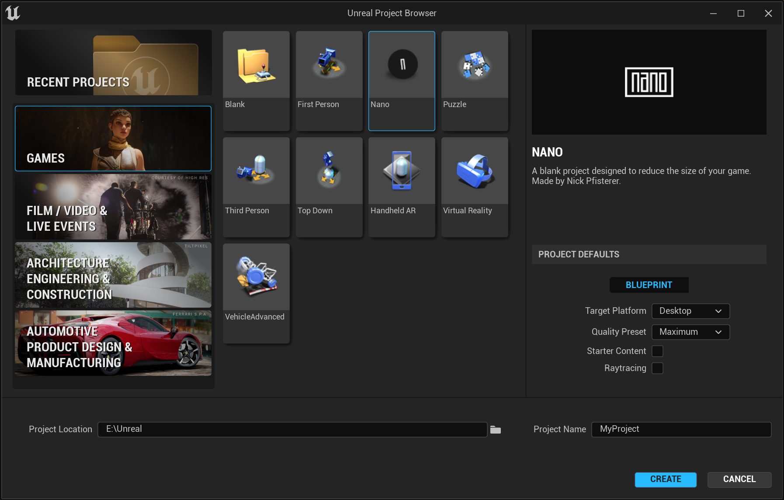Image resolution: width=784 pixels, height=500 pixels.
Task: Select the Games category
Action: (113, 138)
